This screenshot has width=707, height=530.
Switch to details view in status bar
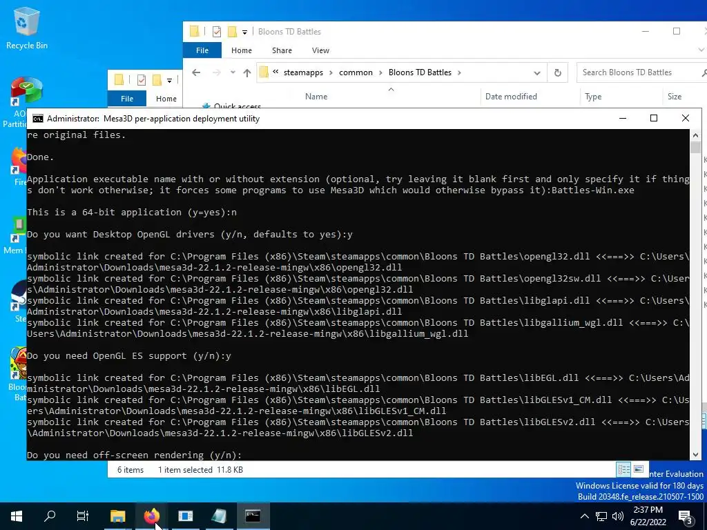tap(624, 469)
